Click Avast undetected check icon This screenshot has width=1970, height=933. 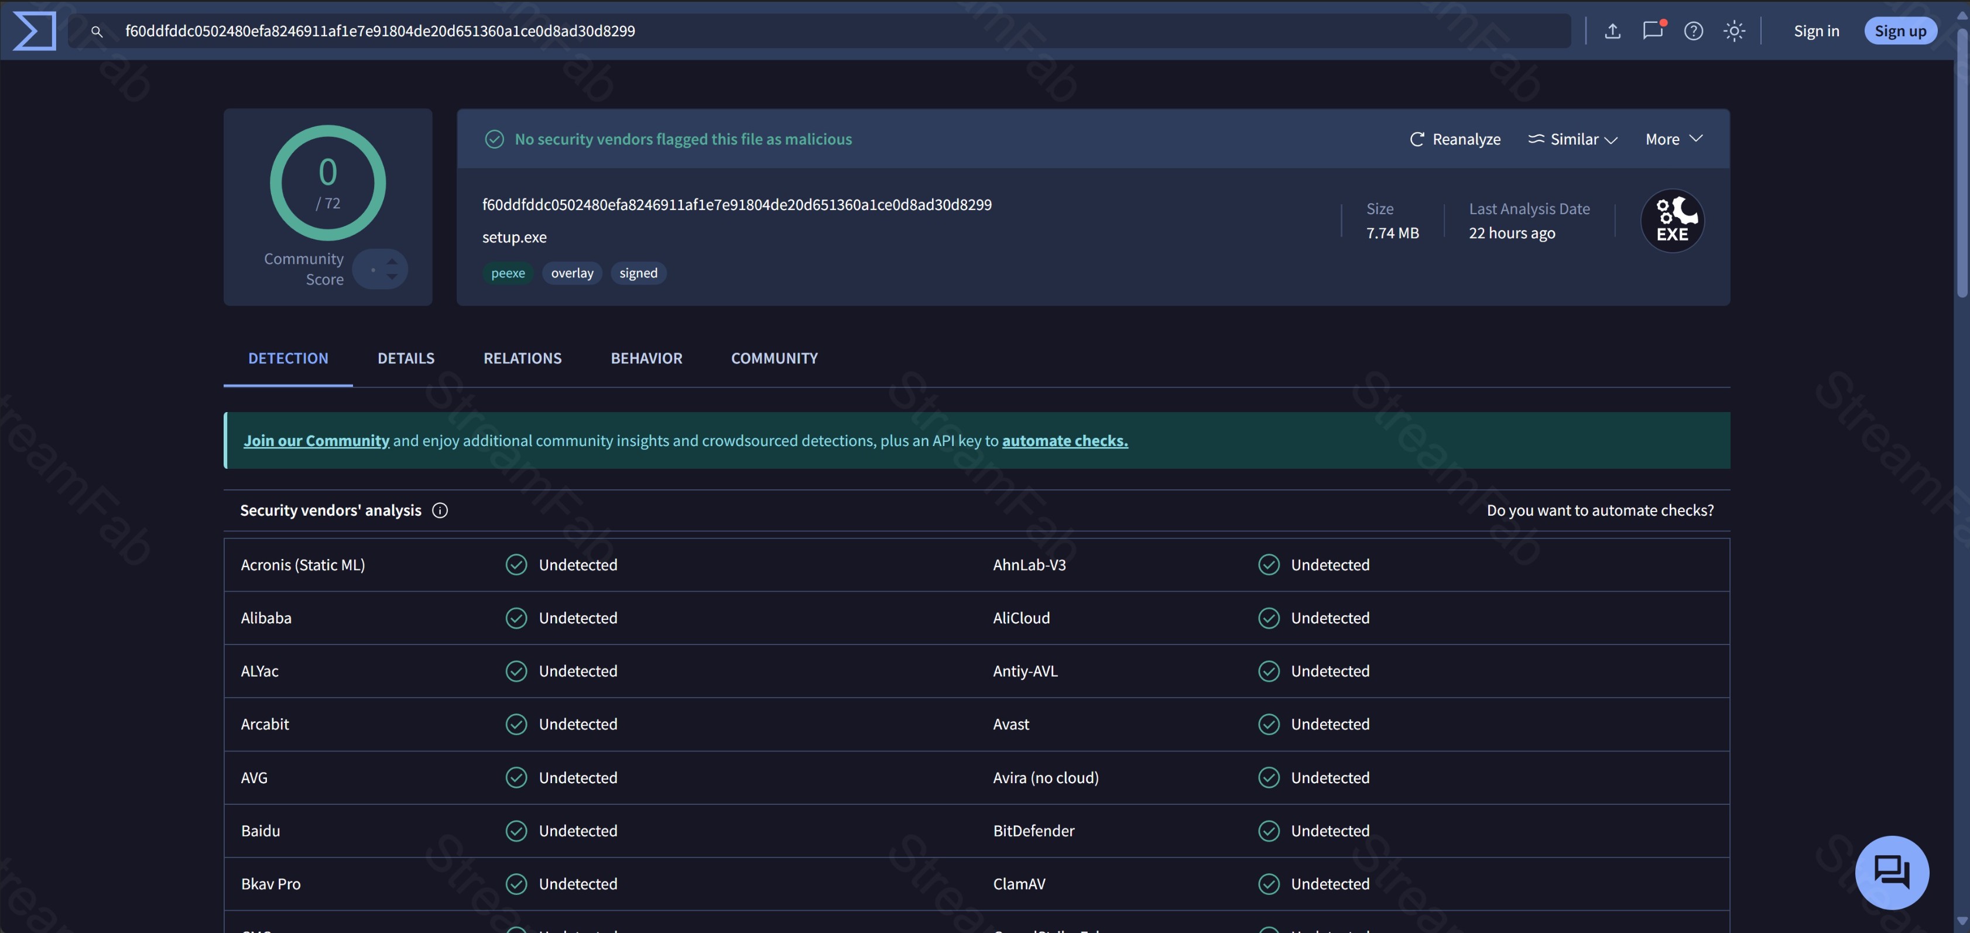point(1269,724)
